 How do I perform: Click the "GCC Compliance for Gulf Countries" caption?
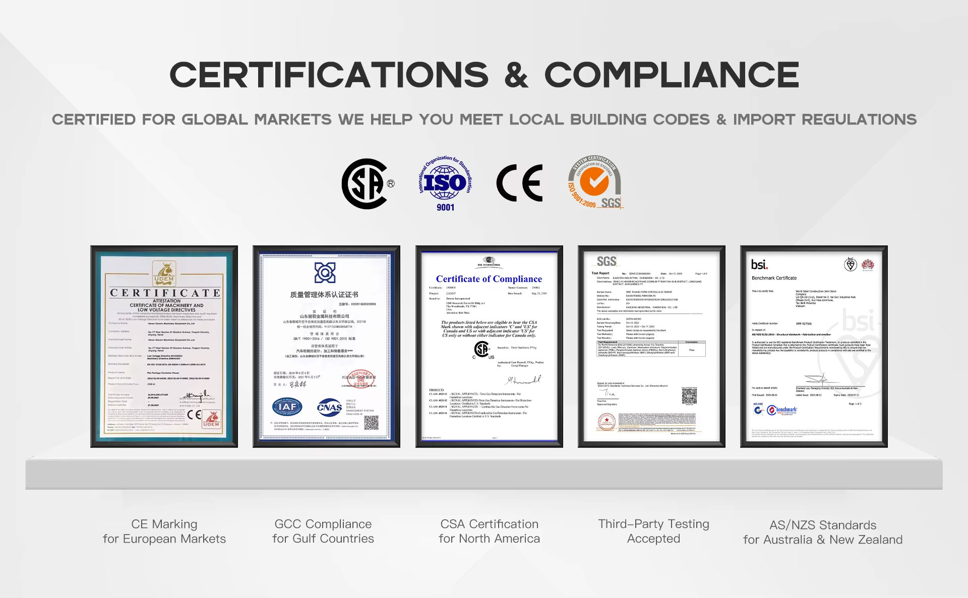tap(323, 531)
